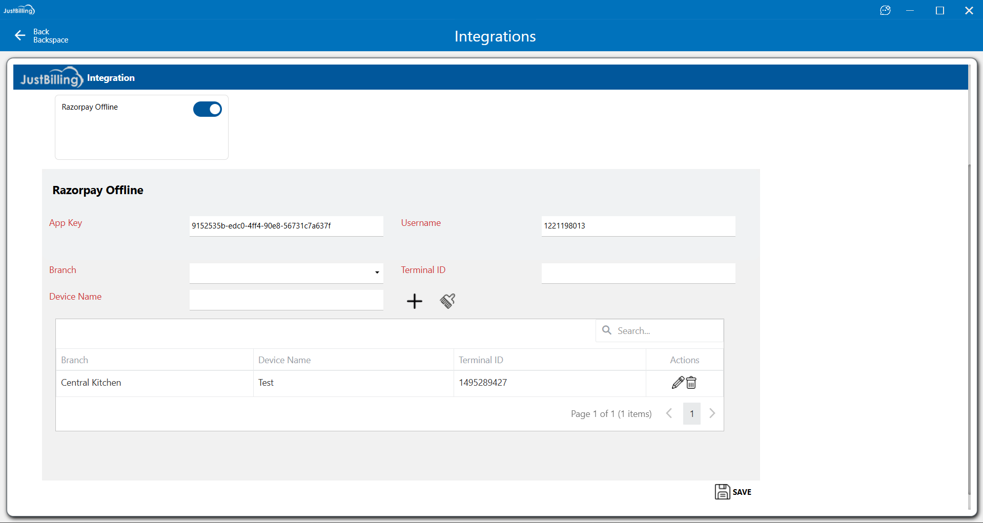Click the App Key input field

pos(286,226)
